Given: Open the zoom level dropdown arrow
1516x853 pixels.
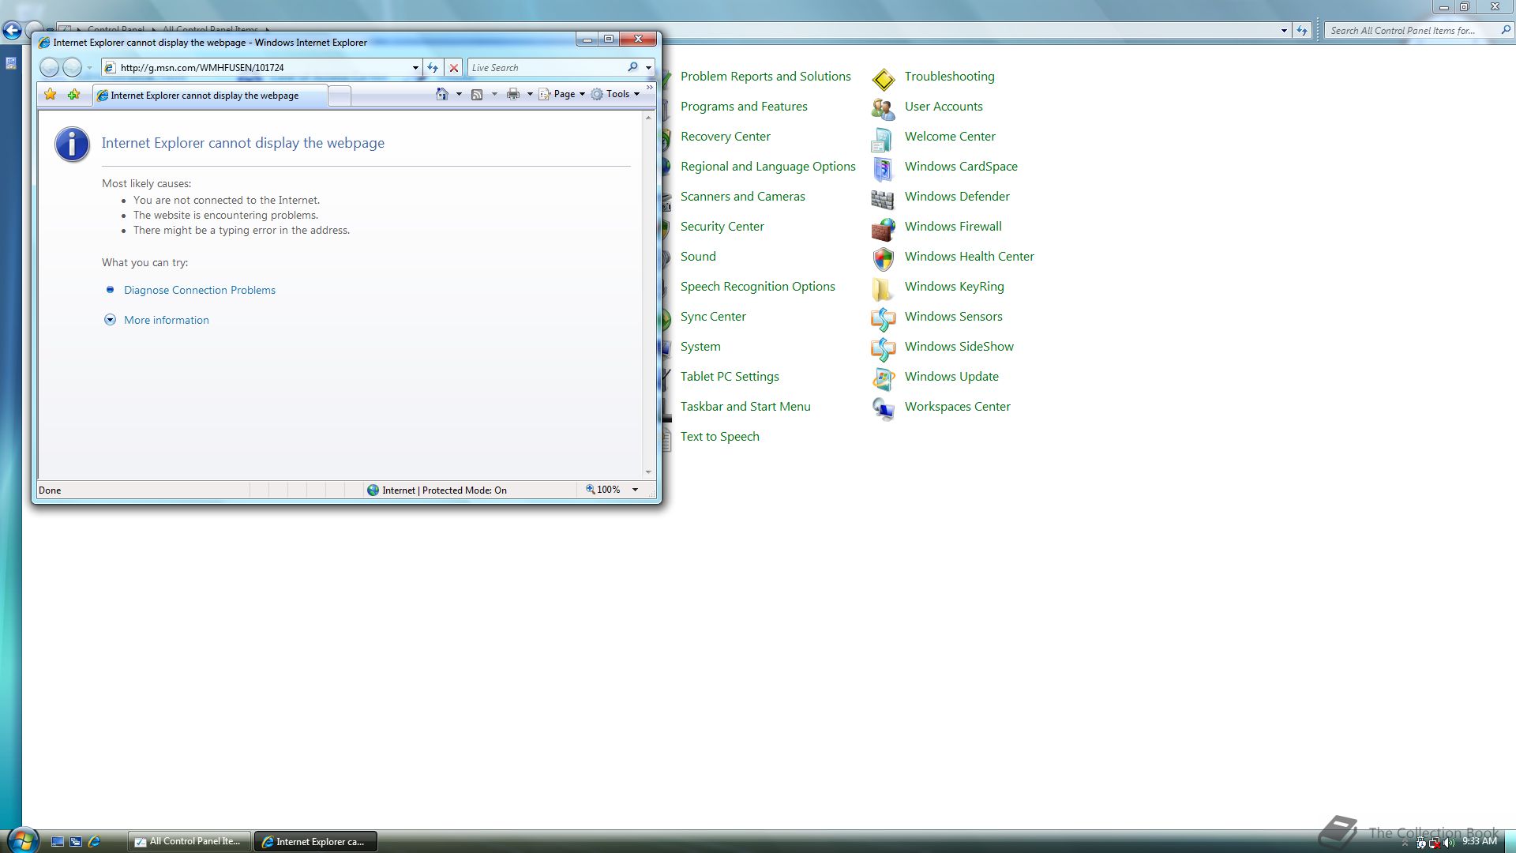Looking at the screenshot, I should coord(635,490).
